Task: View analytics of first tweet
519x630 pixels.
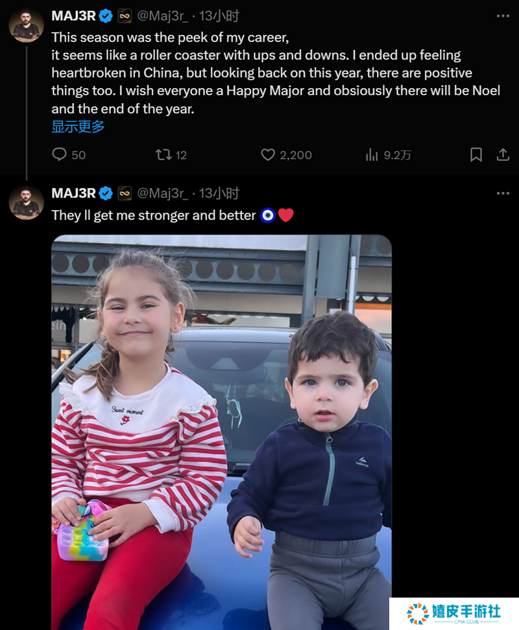Action: (x=372, y=155)
